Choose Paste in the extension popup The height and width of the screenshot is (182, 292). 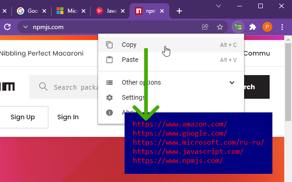tap(171, 60)
